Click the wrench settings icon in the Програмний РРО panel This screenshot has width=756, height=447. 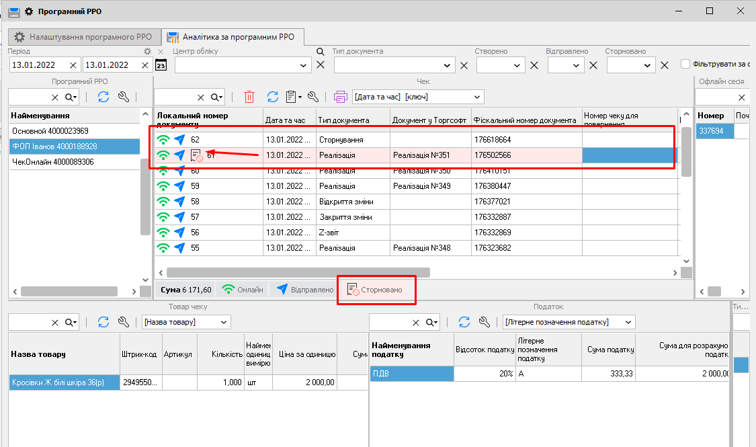click(x=123, y=97)
